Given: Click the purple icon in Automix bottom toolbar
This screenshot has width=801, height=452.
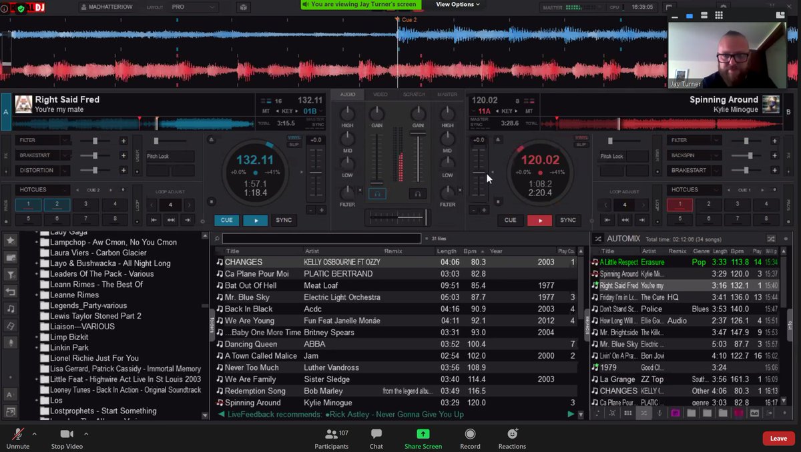Looking at the screenshot, I should [675, 413].
